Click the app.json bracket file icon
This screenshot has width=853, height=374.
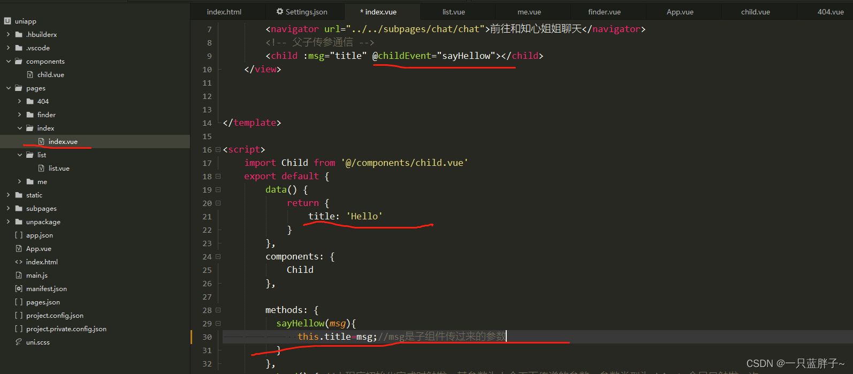(x=19, y=235)
